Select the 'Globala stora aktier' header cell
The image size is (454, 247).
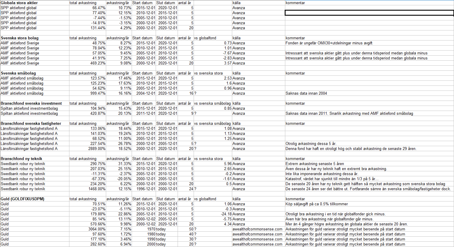(19, 3)
